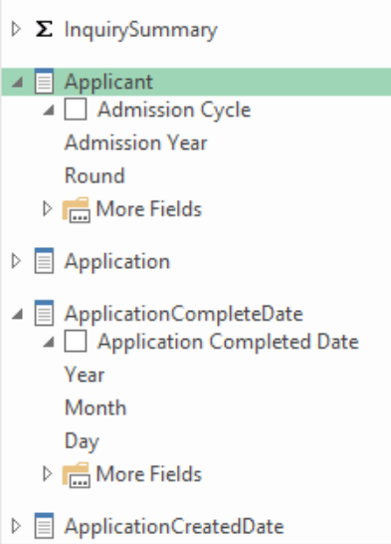
Task: Select the Month field
Action: tap(96, 408)
